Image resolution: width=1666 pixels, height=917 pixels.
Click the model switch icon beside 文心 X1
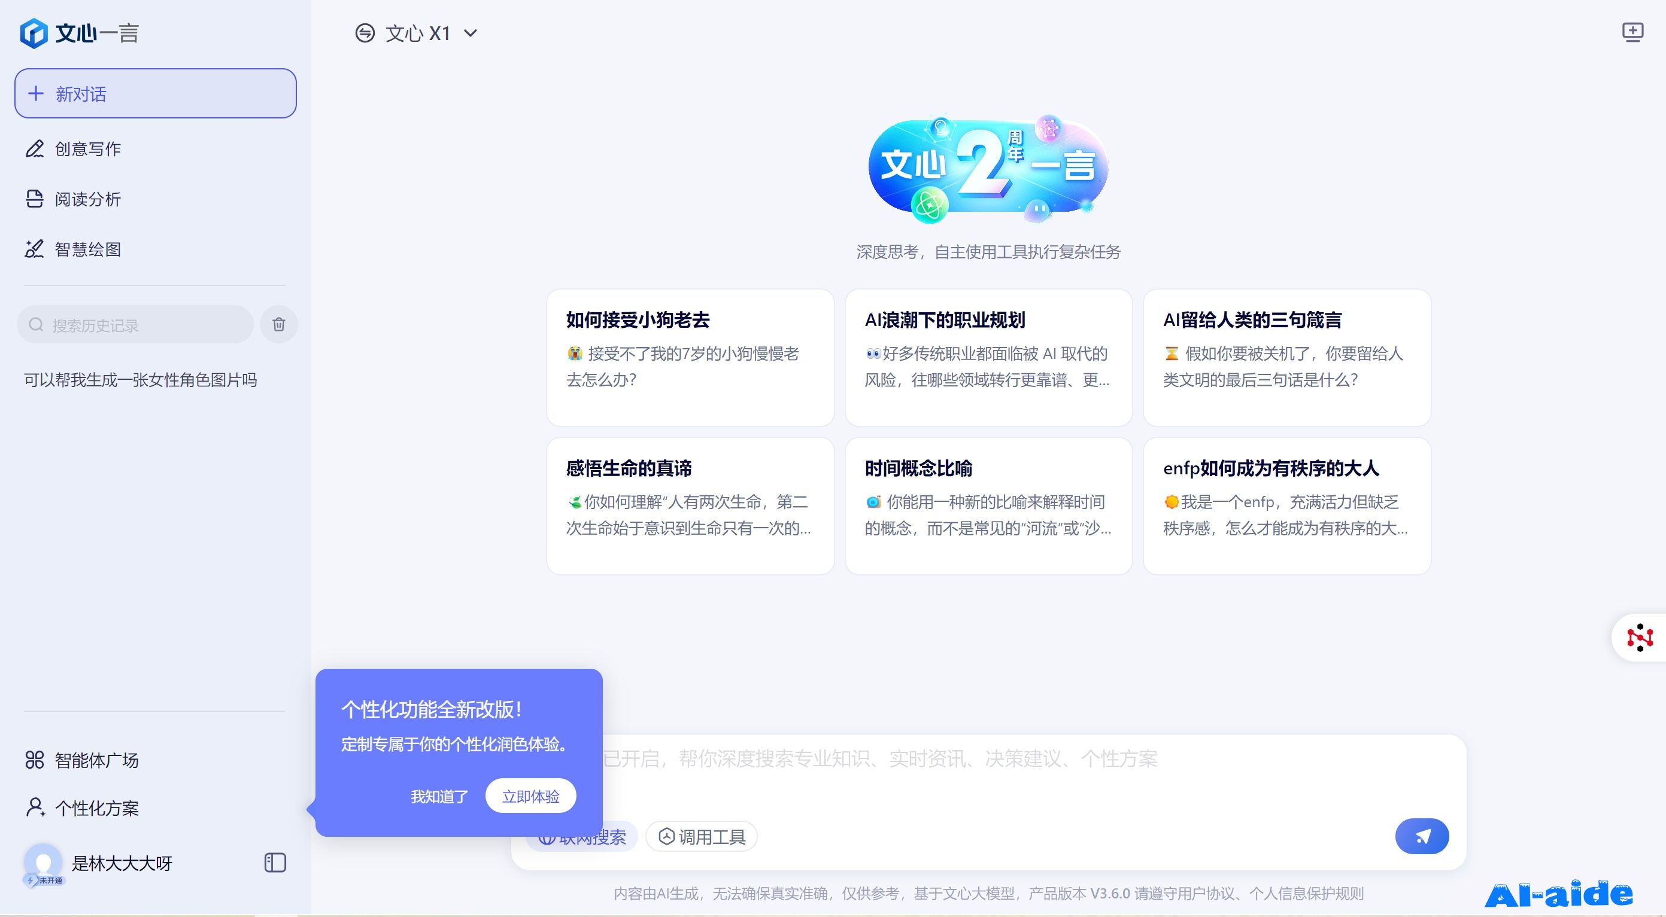coord(365,33)
